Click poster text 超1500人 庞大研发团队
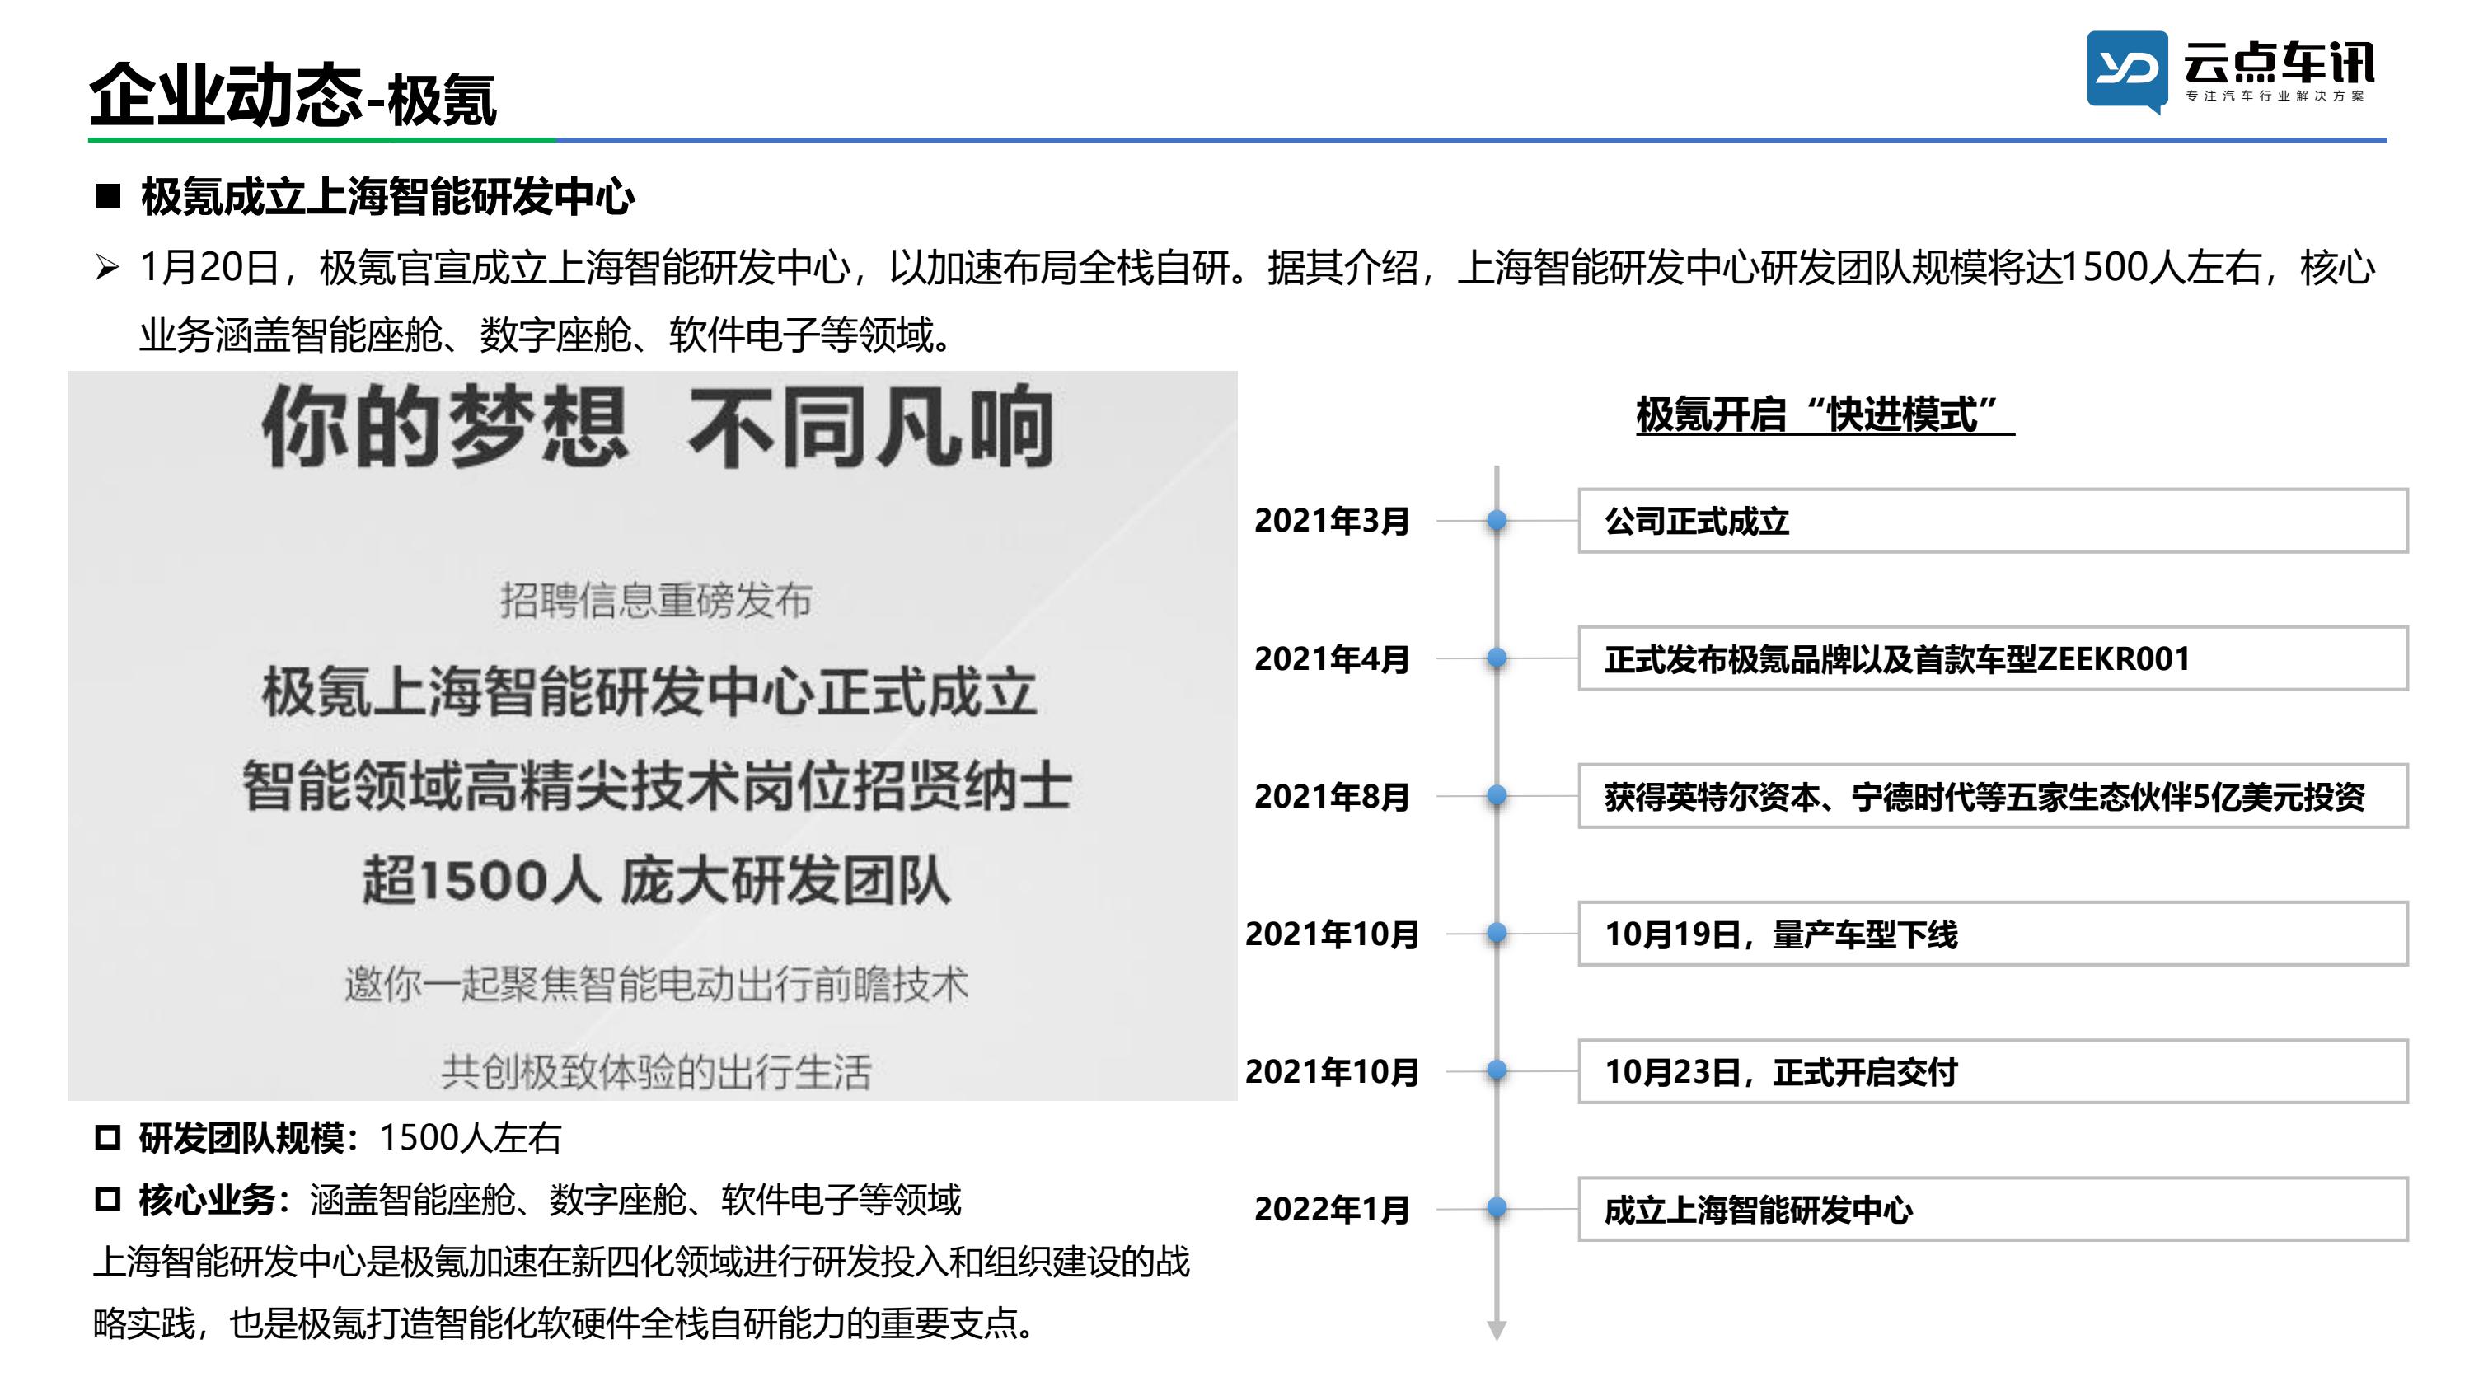2474x1391 pixels. [x=656, y=880]
